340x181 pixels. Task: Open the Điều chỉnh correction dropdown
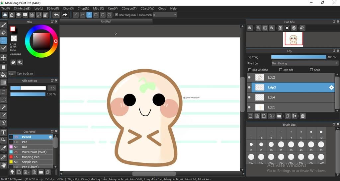point(165,15)
